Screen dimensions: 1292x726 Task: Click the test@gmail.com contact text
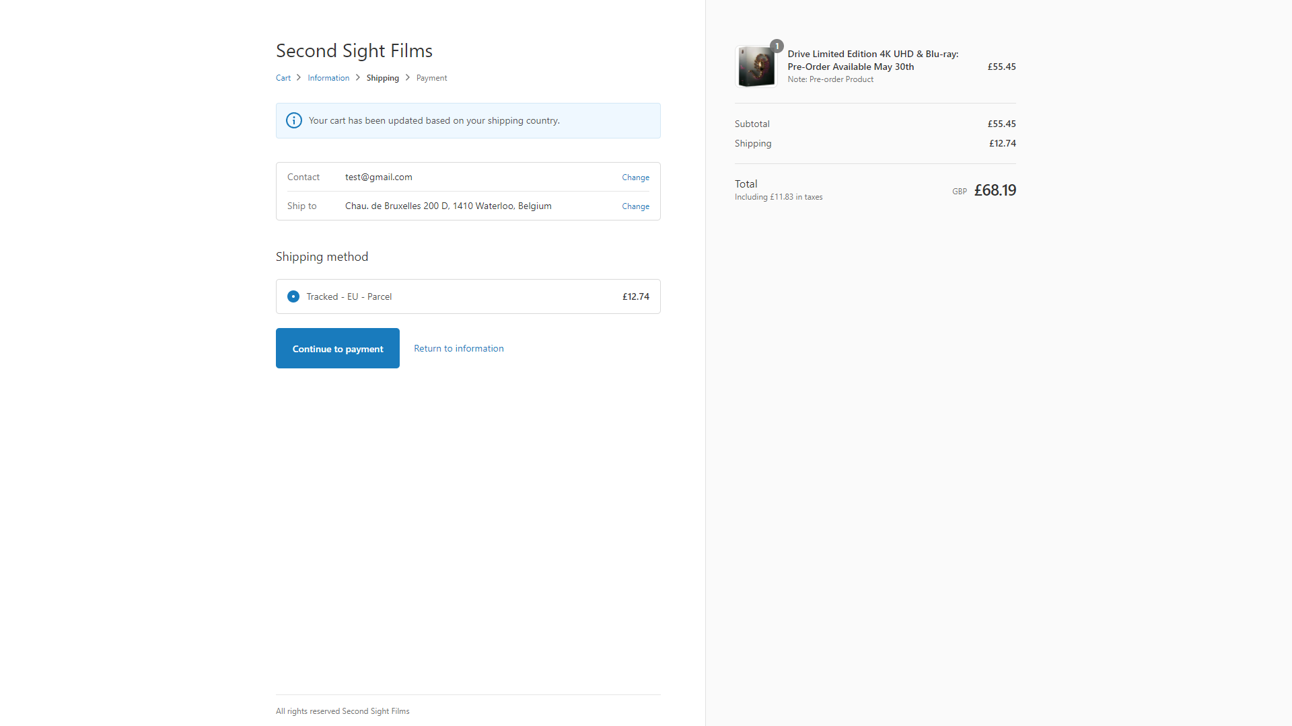pos(379,177)
